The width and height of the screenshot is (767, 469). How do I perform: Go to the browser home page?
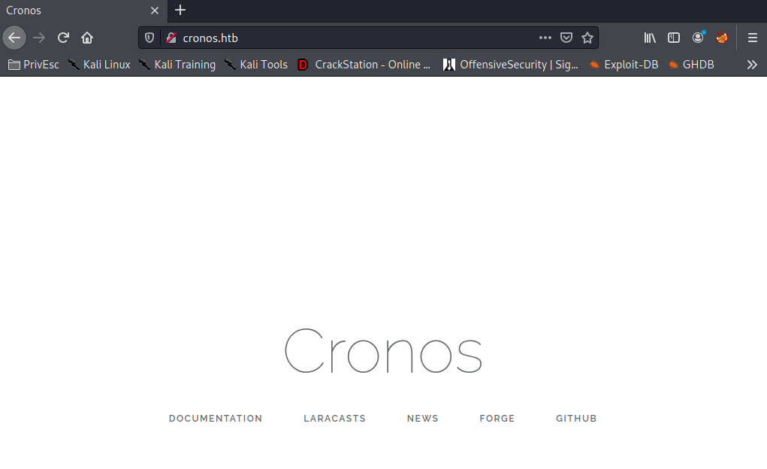click(x=87, y=38)
